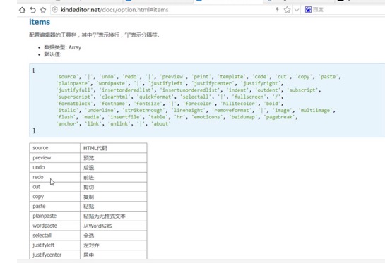385x263 pixels.
Task: Click the lightning speed-mode icon in address bar
Action: (277, 10)
